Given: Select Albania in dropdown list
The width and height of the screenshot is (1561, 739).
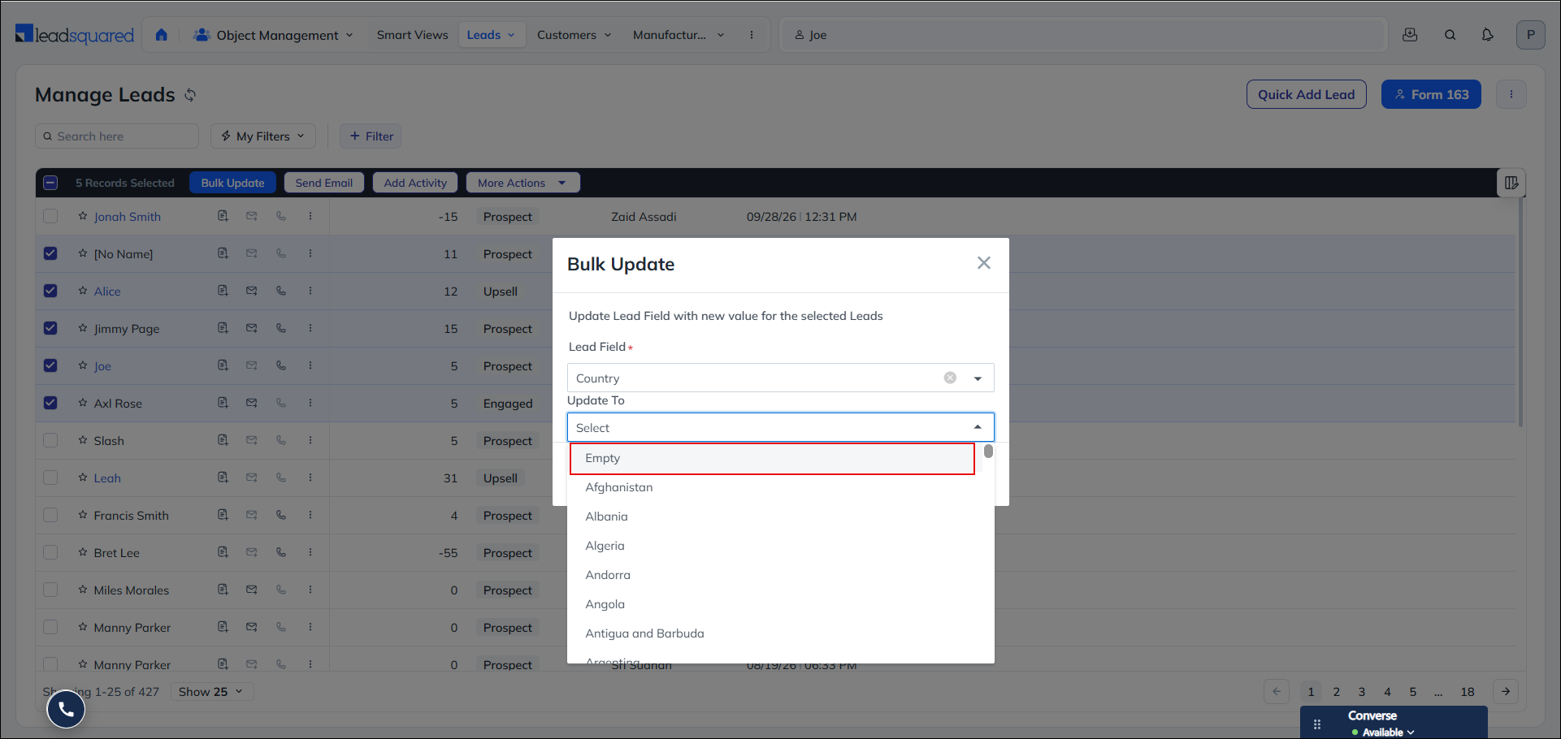Looking at the screenshot, I should 606,516.
